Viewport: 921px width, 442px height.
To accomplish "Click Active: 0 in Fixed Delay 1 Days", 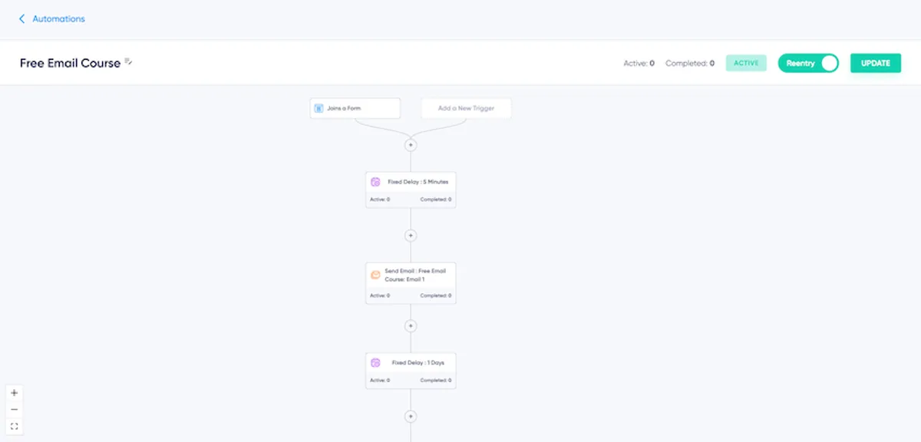I will click(x=380, y=380).
